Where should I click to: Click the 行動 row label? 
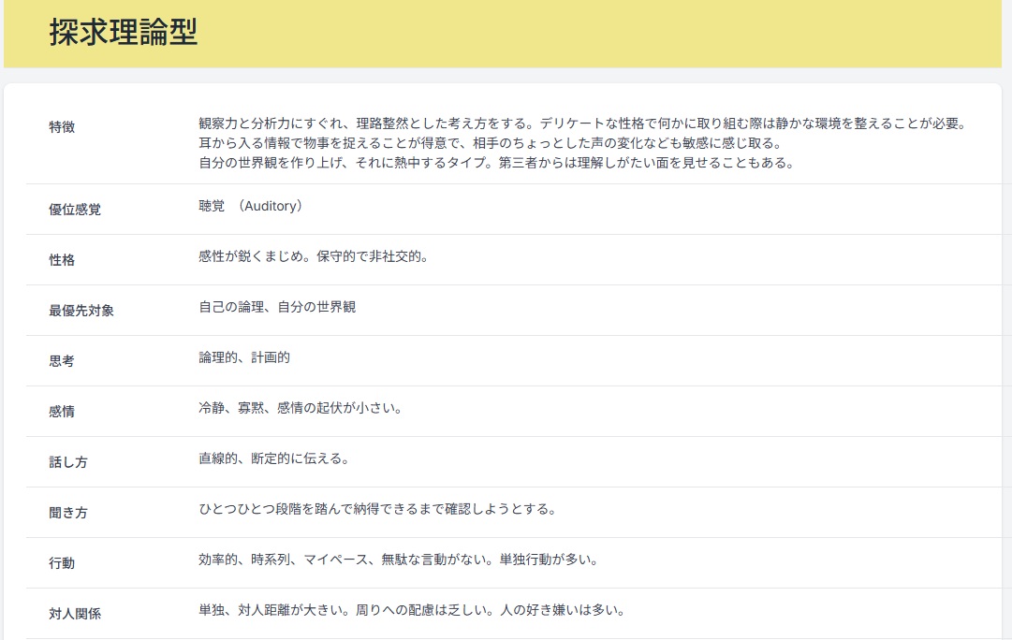(x=62, y=563)
